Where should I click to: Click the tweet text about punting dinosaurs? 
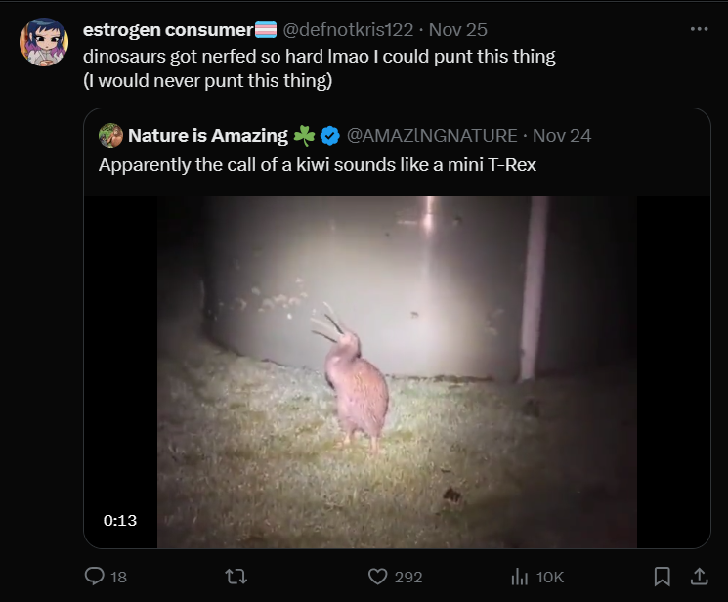(x=320, y=68)
